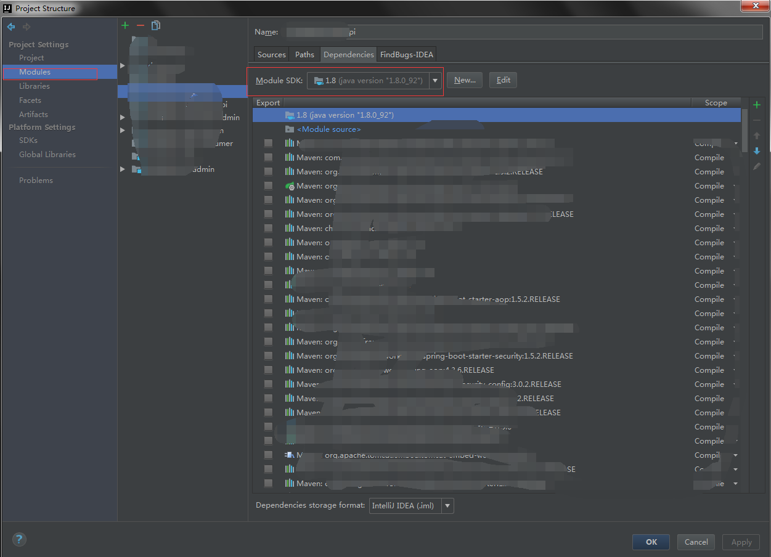This screenshot has height=557, width=771.
Task: Click the dependencies list vertical scrollbar
Action: tap(744, 131)
